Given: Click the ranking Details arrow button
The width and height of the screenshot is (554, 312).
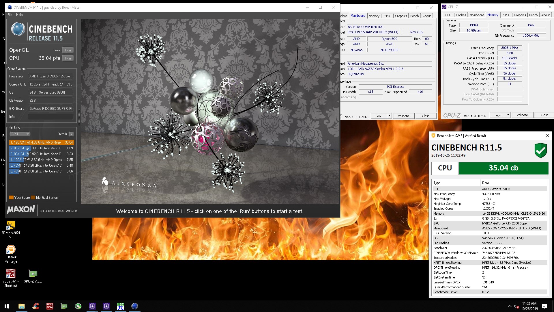Looking at the screenshot, I should tap(71, 134).
